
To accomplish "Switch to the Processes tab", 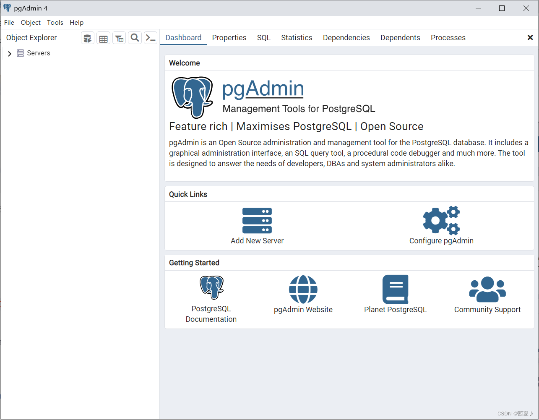I will click(448, 38).
